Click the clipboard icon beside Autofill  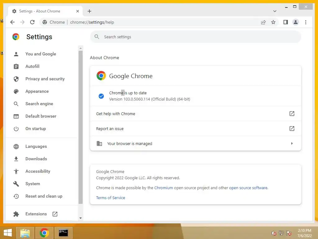(x=16, y=67)
